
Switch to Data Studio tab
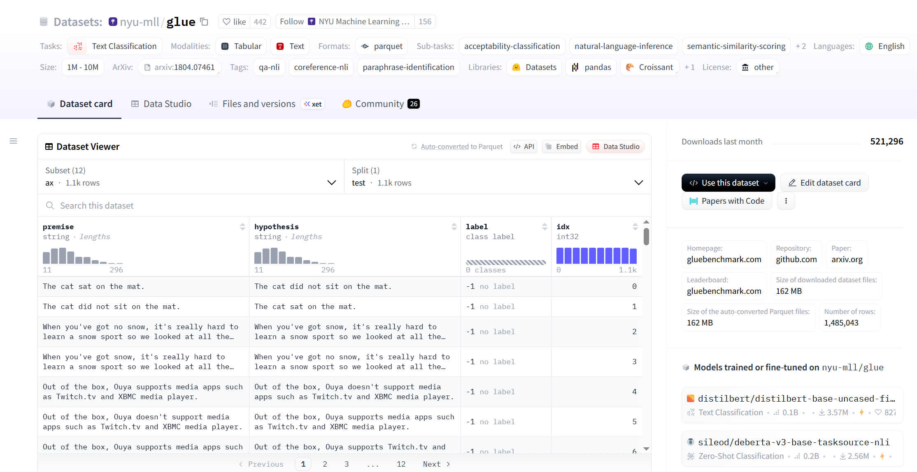point(161,104)
